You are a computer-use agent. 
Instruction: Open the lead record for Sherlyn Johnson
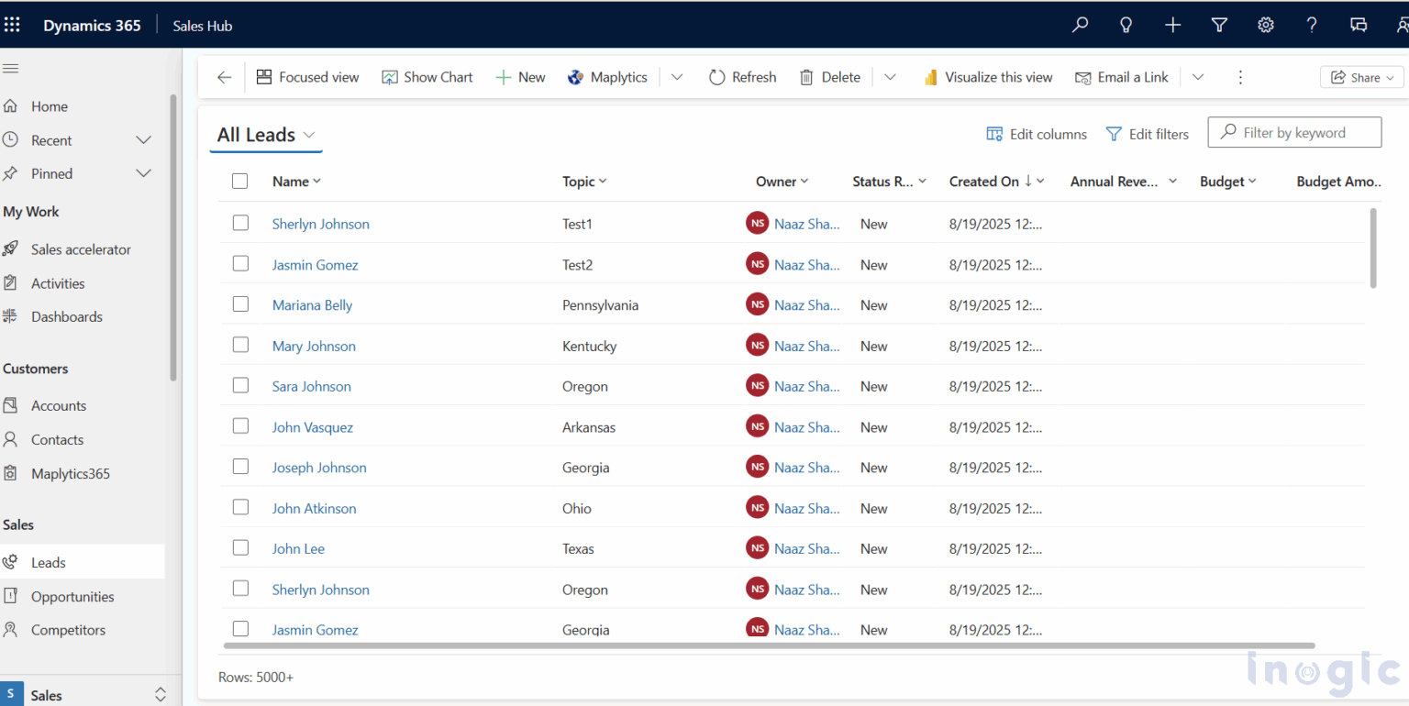[x=320, y=223]
